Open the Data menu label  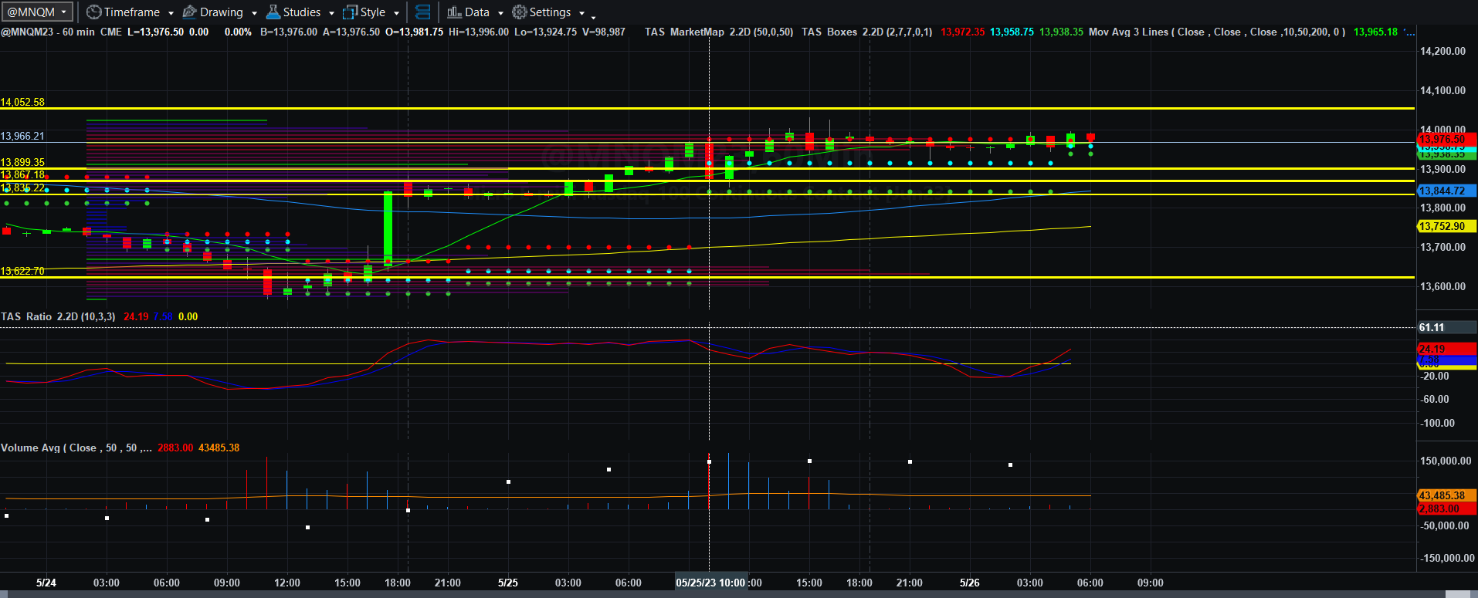tap(477, 12)
